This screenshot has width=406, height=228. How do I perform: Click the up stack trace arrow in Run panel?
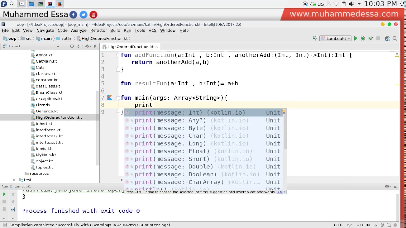click(x=13, y=194)
